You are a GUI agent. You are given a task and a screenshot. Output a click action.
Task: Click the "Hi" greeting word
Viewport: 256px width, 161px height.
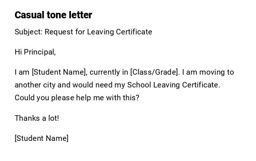point(18,52)
